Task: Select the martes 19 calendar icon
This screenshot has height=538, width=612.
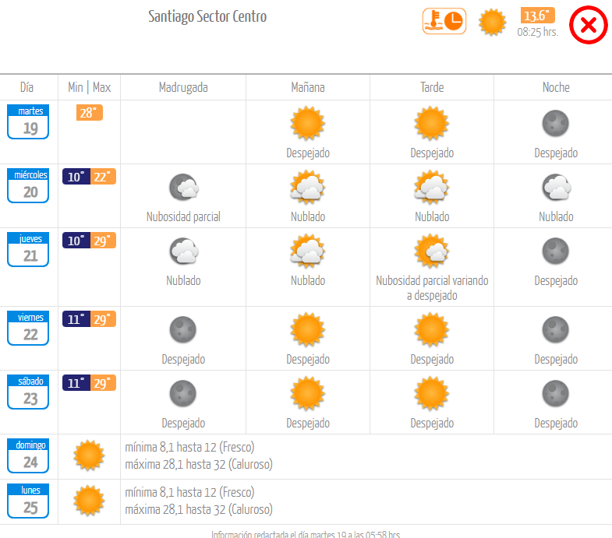Action: 28,121
